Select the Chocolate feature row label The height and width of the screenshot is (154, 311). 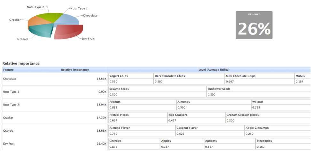pos(10,79)
